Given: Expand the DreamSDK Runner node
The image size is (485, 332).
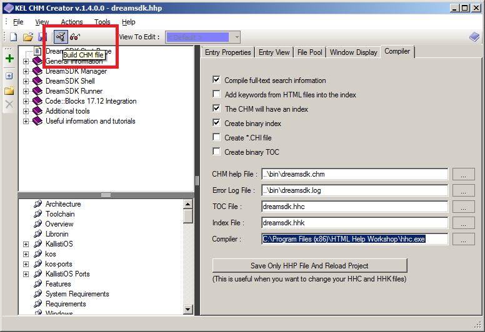Looking at the screenshot, I should click(26, 91).
